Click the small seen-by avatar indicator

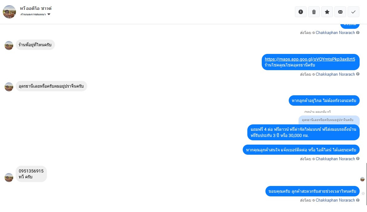click(362, 179)
